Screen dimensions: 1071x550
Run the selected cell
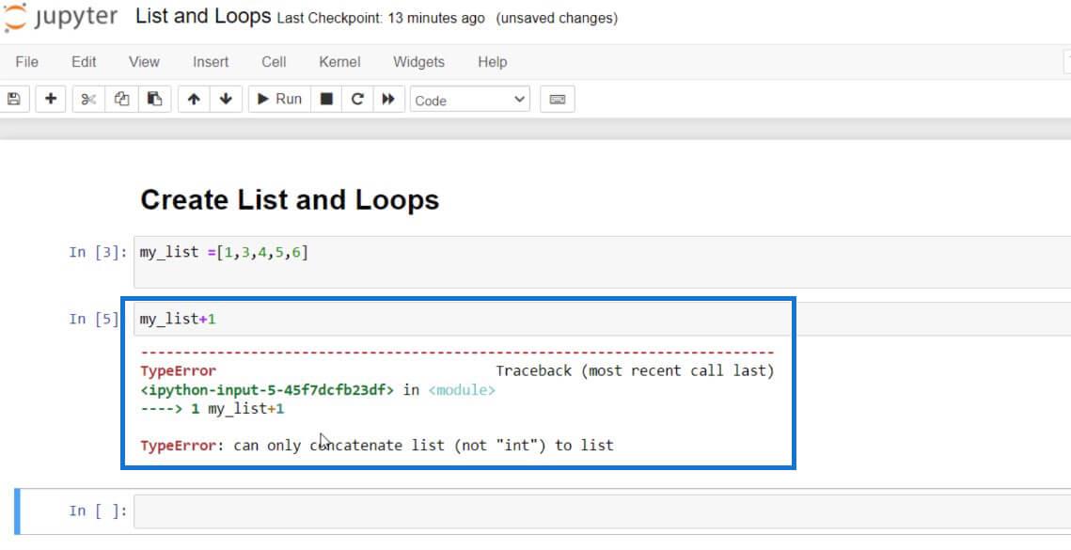(x=279, y=99)
